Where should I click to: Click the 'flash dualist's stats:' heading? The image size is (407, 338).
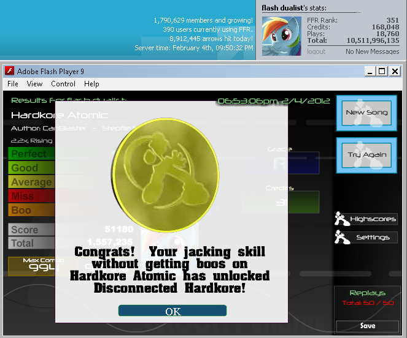coord(294,8)
